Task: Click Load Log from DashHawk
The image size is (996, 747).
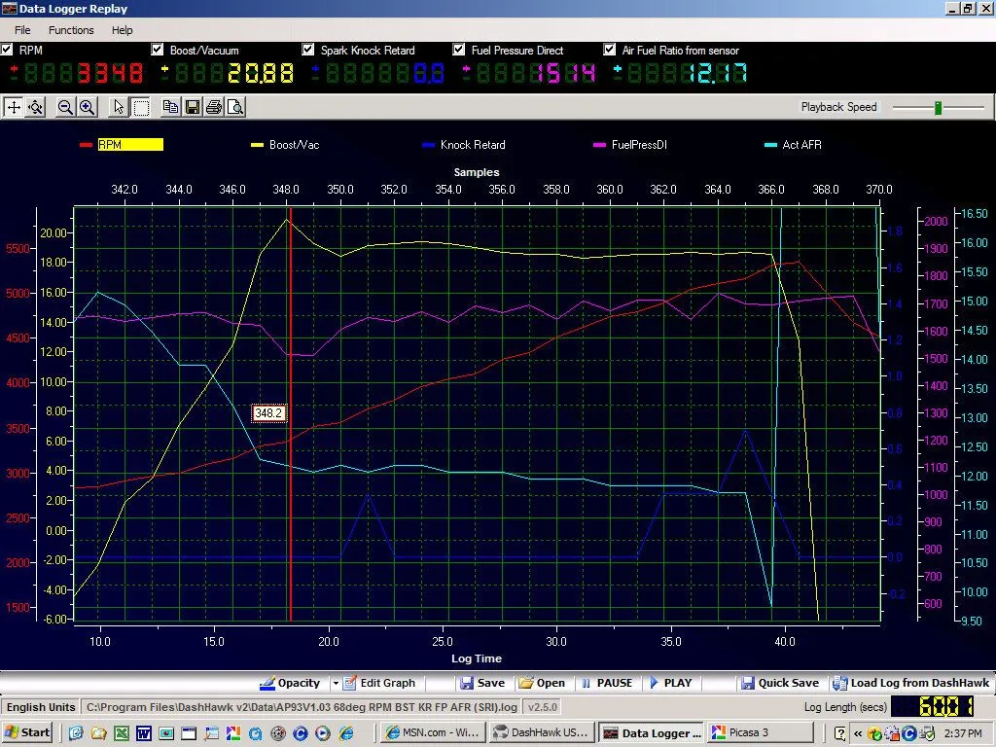Action: click(908, 683)
